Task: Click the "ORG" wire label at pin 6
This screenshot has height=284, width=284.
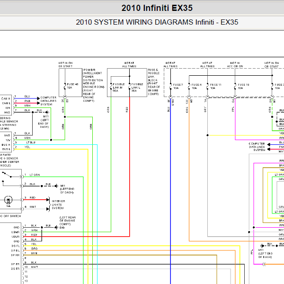Action: pos(34,248)
